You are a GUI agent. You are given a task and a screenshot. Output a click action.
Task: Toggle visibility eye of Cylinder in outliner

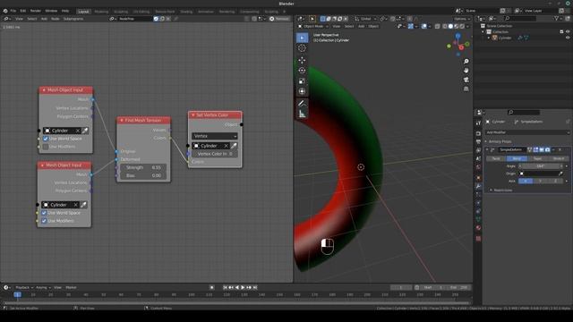tap(568, 38)
